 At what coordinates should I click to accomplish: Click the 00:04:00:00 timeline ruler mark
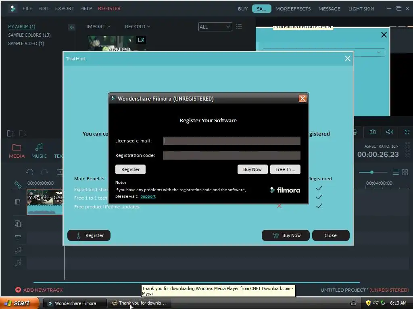379,183
